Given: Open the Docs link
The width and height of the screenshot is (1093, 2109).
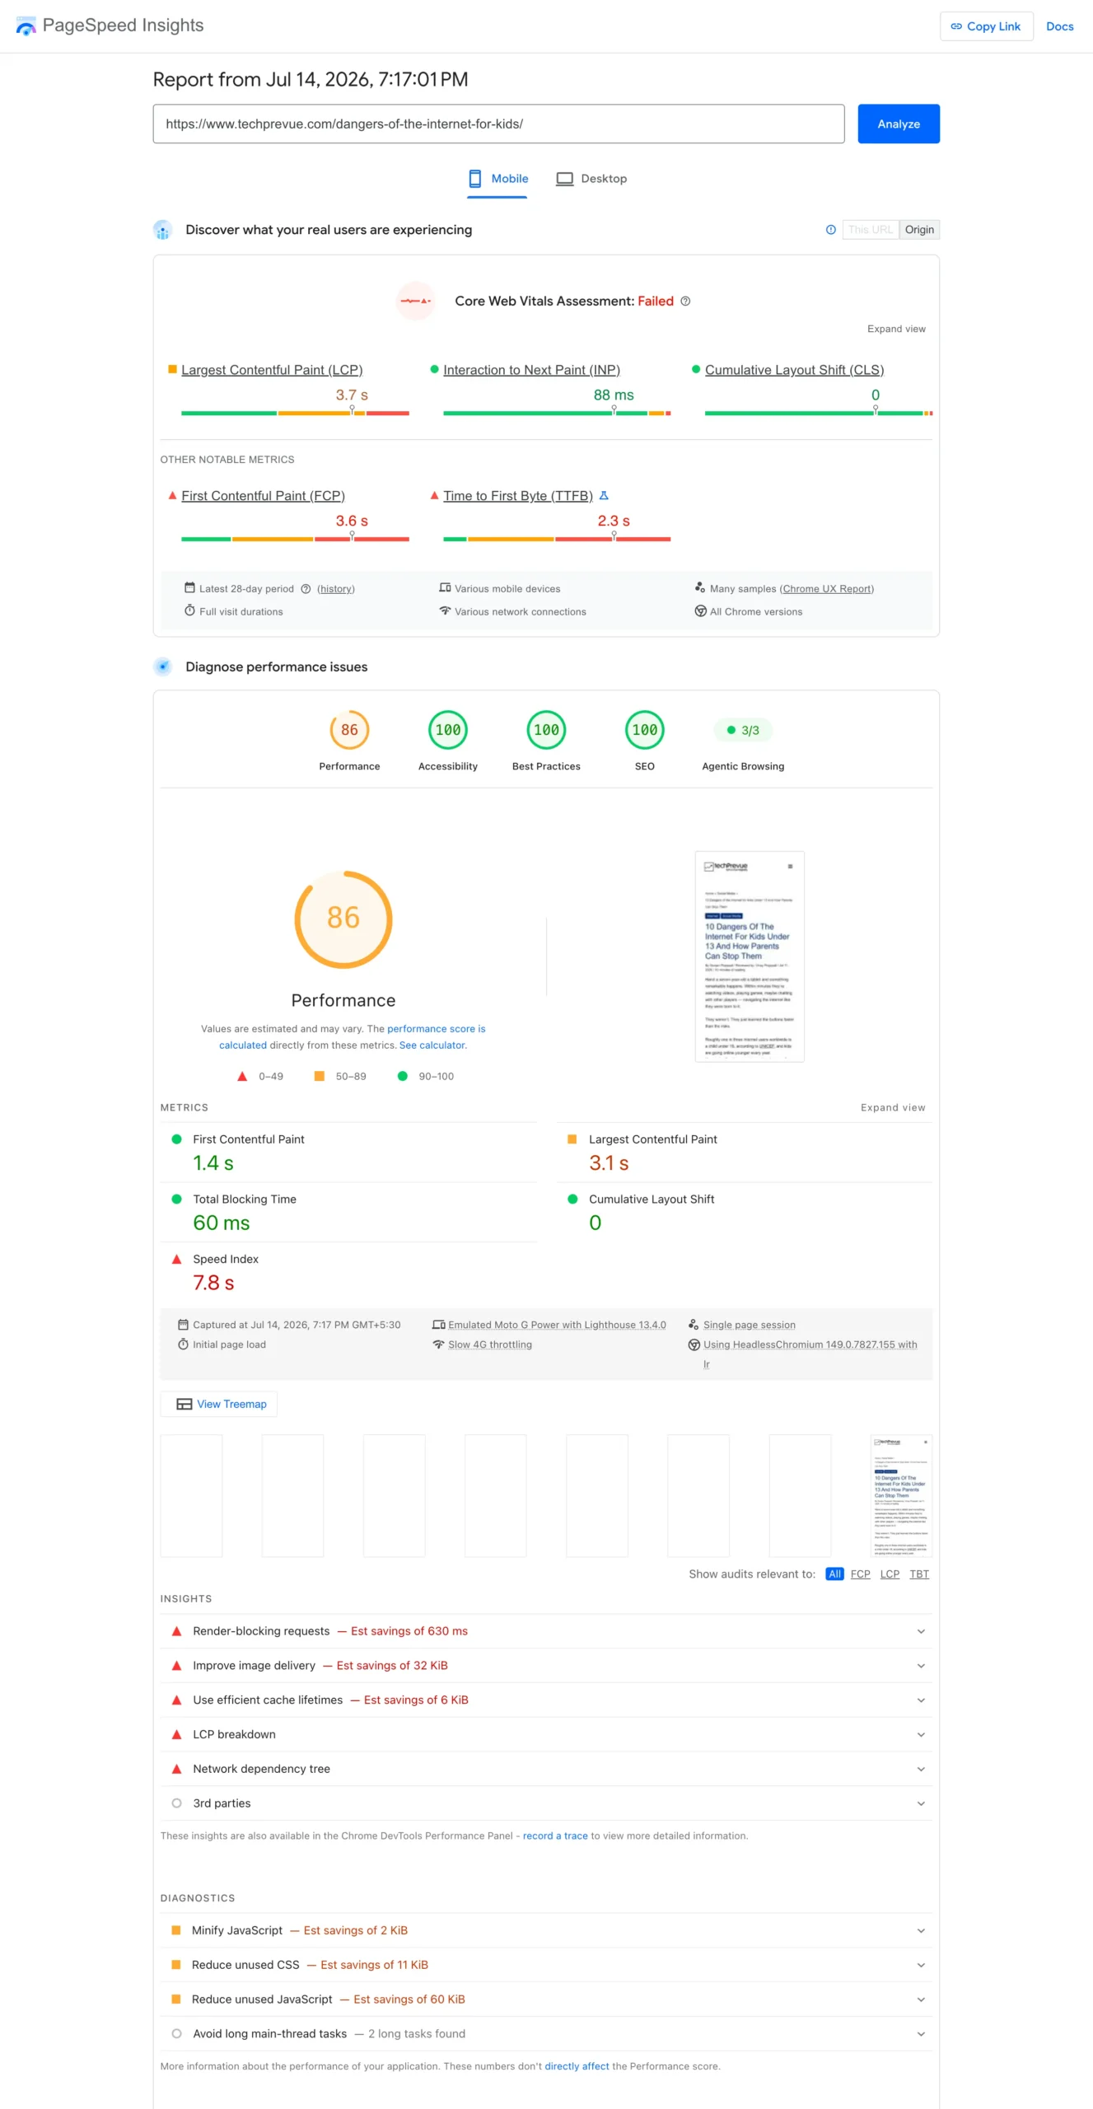Looking at the screenshot, I should (x=1059, y=26).
